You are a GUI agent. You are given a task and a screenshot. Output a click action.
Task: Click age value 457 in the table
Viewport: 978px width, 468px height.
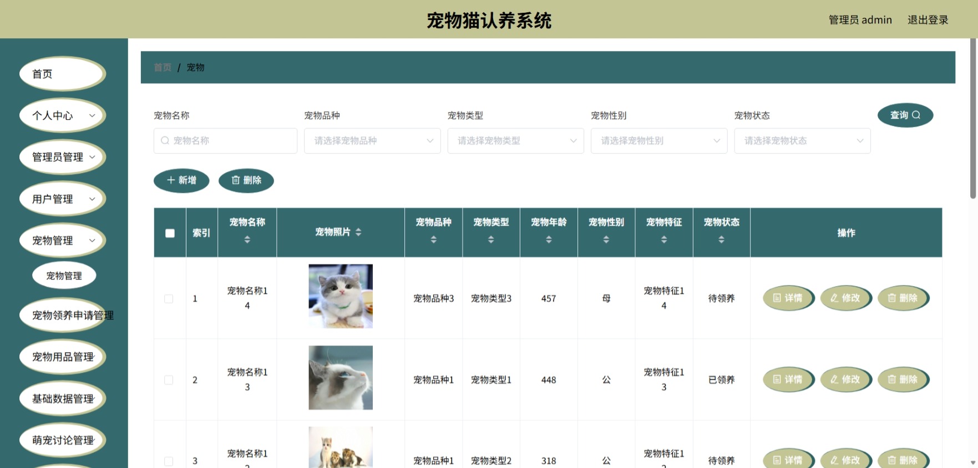(549, 298)
